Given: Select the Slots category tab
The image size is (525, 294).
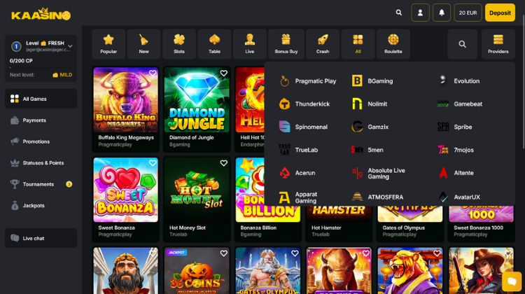Looking at the screenshot, I should point(179,44).
